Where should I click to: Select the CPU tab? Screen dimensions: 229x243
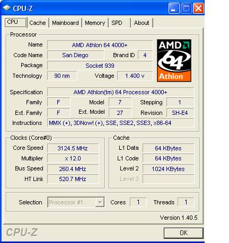pyautogui.click(x=16, y=22)
